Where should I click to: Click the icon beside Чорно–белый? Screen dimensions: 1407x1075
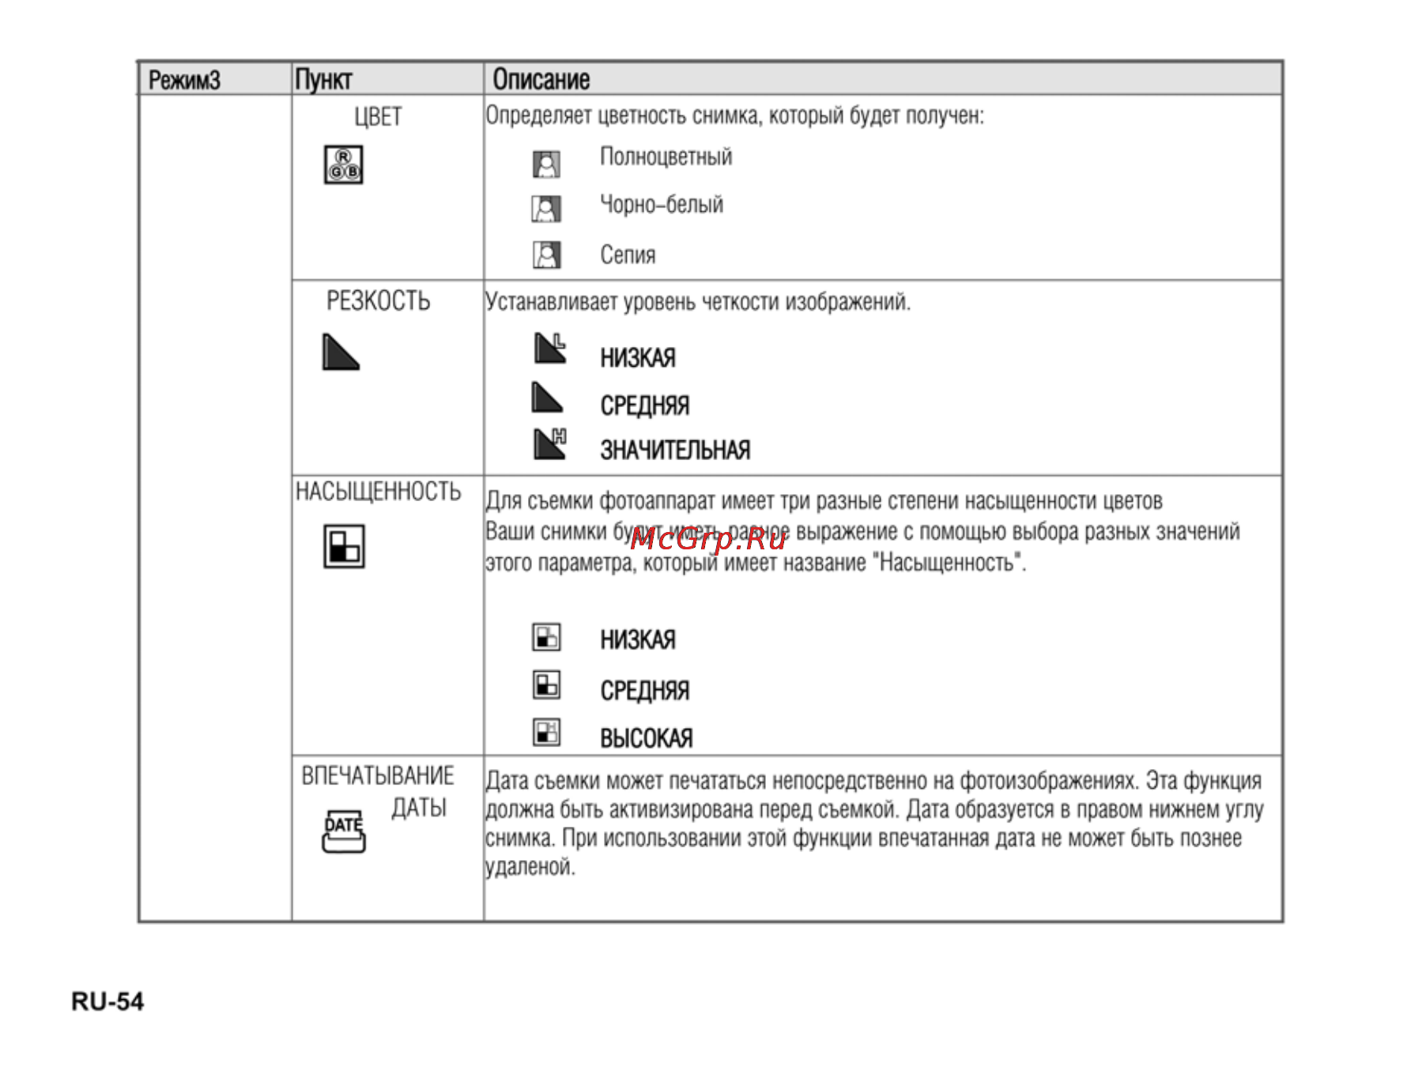coord(546,209)
